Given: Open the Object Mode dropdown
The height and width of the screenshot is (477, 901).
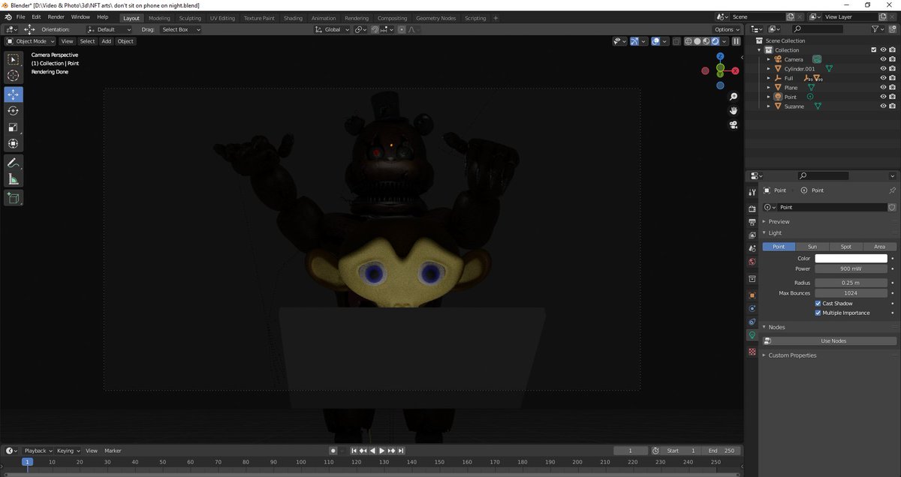Looking at the screenshot, I should click(x=30, y=41).
